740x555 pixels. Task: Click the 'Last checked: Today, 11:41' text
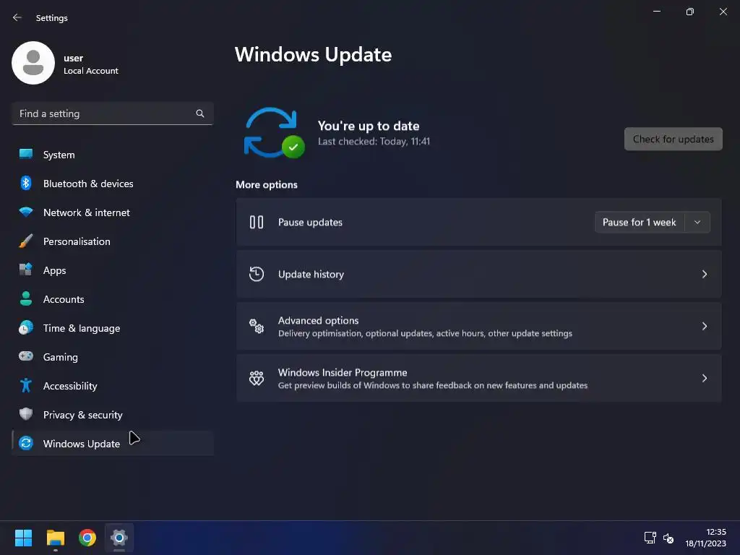click(x=374, y=141)
